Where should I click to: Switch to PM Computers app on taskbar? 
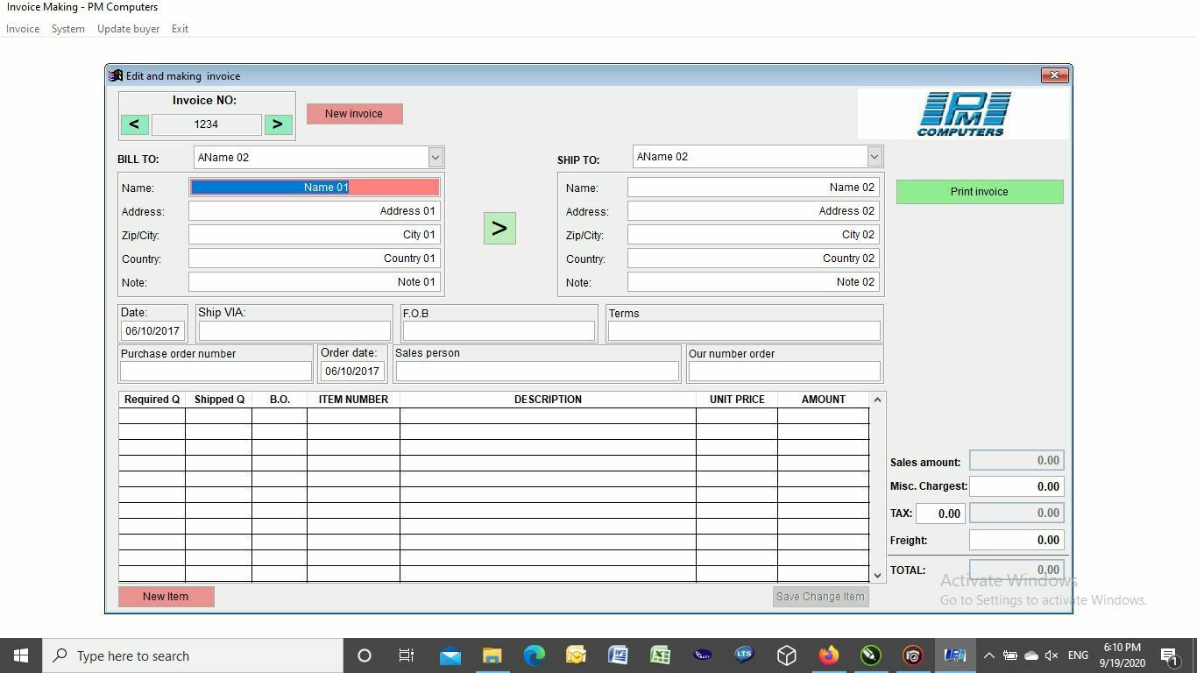(955, 655)
